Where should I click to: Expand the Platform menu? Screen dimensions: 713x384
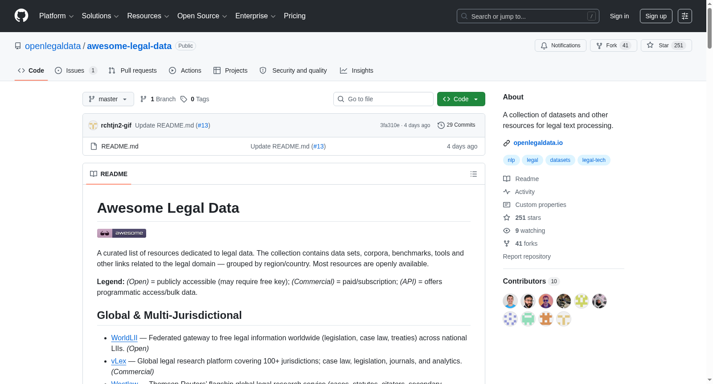(x=56, y=16)
